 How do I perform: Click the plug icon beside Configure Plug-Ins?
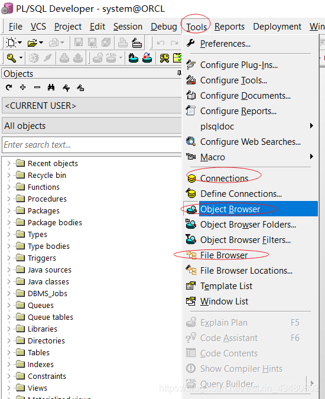(x=191, y=65)
